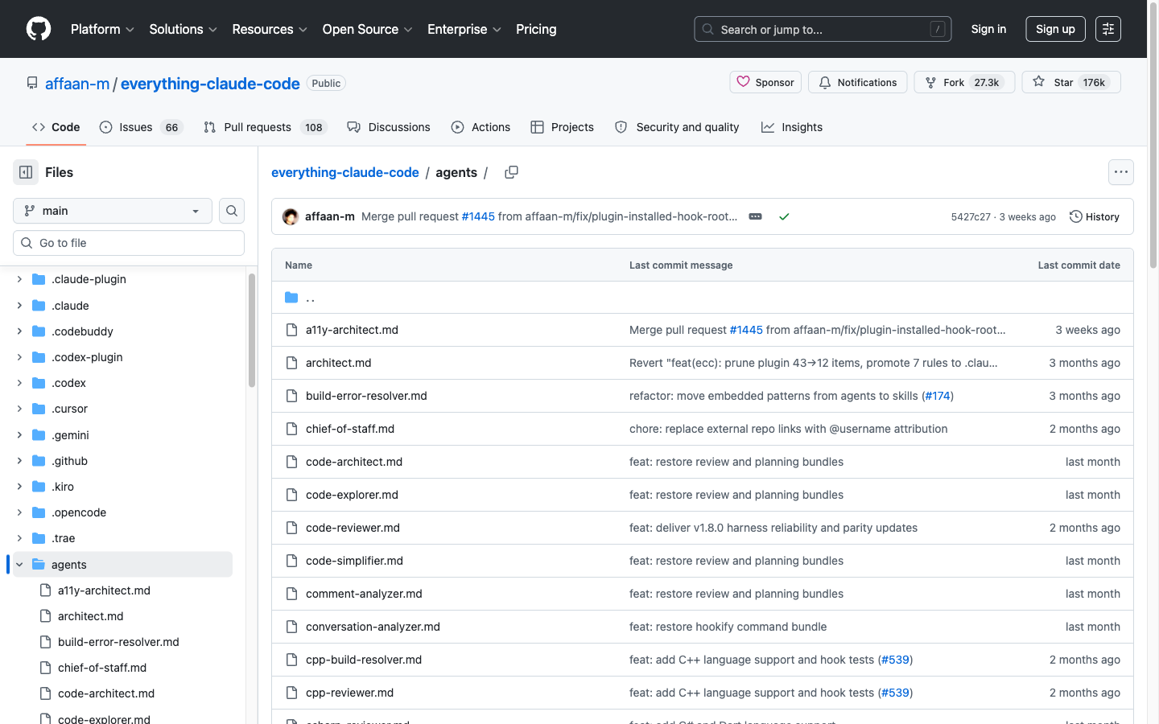Viewport: 1159px width, 724px height.
Task: Click the Sponsor heart button
Action: point(765,82)
